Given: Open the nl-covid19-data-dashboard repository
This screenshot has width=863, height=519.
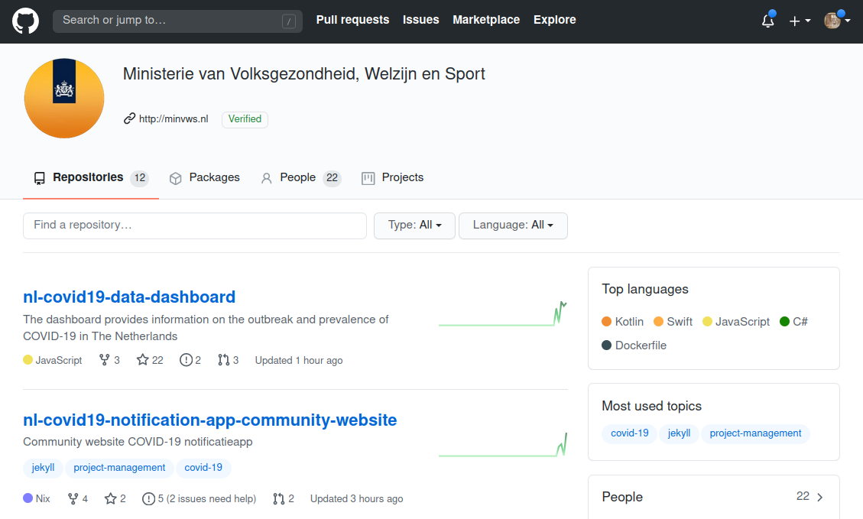Looking at the screenshot, I should tap(129, 297).
